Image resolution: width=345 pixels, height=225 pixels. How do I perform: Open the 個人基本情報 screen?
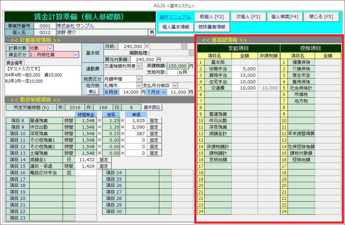click(x=175, y=27)
